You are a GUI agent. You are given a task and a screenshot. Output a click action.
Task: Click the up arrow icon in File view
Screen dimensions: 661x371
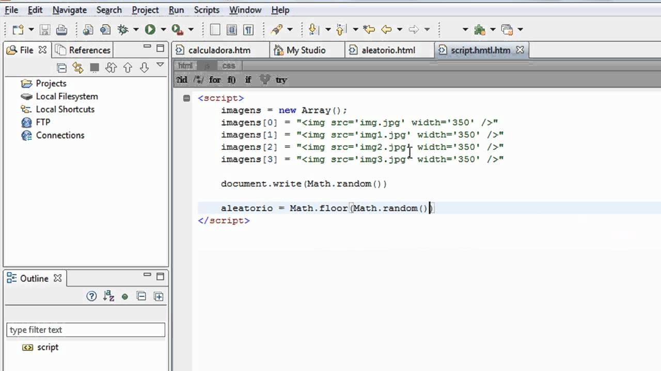pyautogui.click(x=128, y=68)
